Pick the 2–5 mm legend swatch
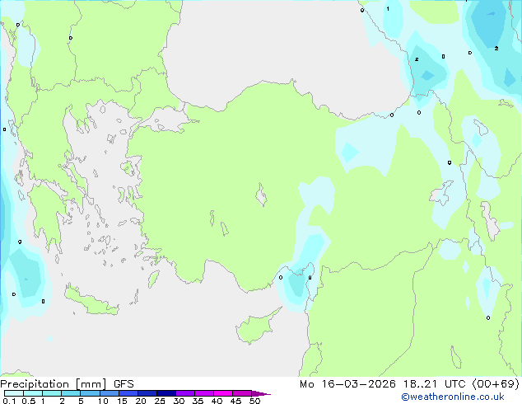This screenshot has height=404, width=522. pyautogui.click(x=71, y=393)
